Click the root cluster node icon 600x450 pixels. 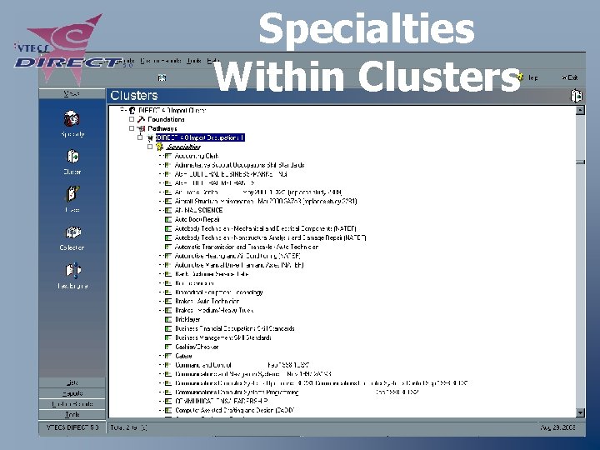pos(132,111)
